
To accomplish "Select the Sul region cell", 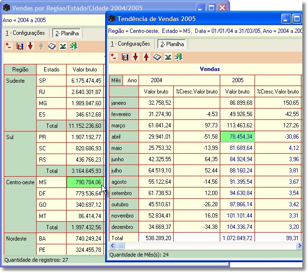I will coord(20,154).
